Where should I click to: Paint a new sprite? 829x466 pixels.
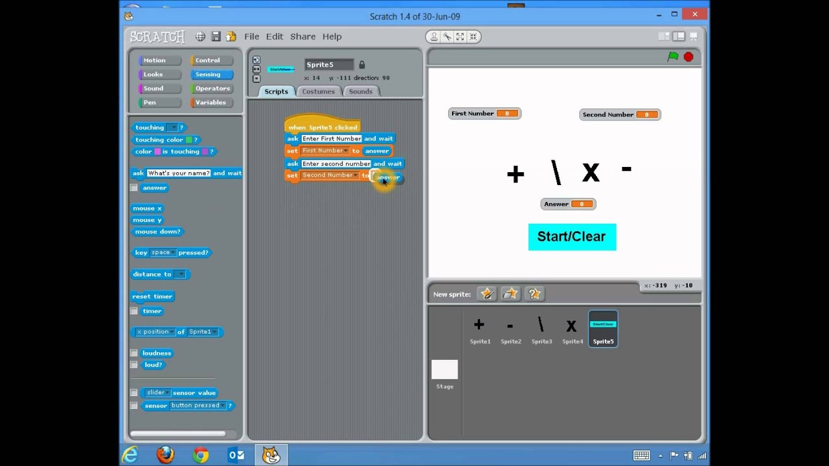pyautogui.click(x=487, y=294)
